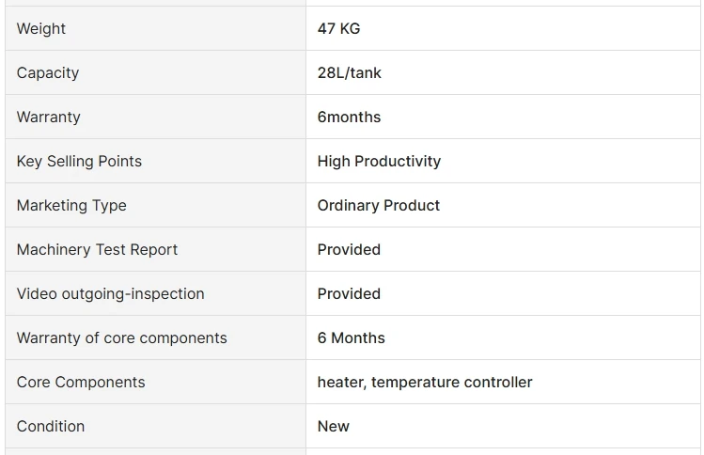
Task: Select the 28L/tank capacity value
Action: [349, 72]
